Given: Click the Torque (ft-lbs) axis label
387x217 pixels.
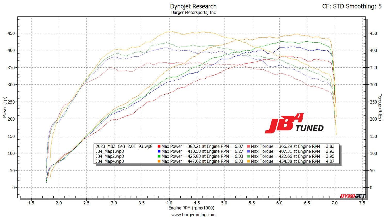Looking at the screenshot, I should coord(380,107).
